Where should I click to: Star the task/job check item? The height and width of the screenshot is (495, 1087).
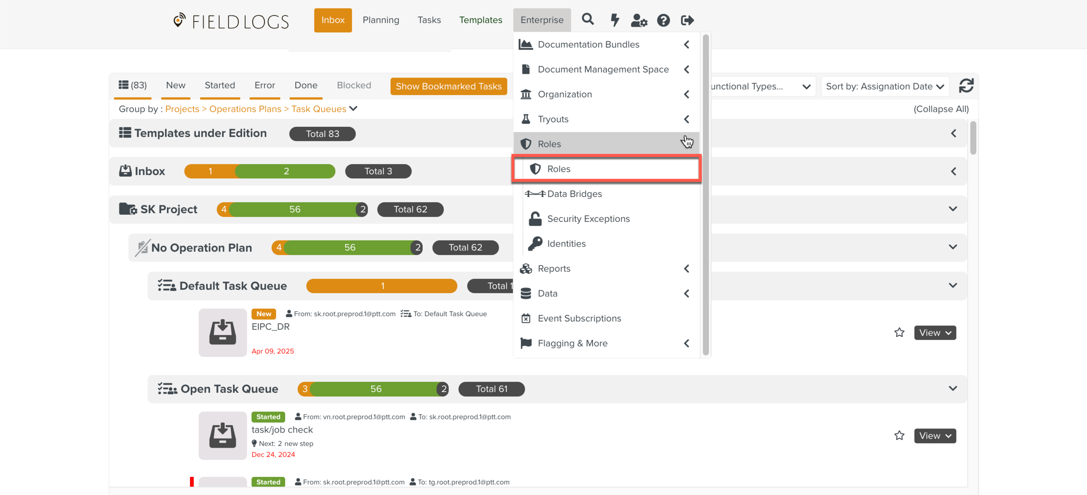coord(899,436)
